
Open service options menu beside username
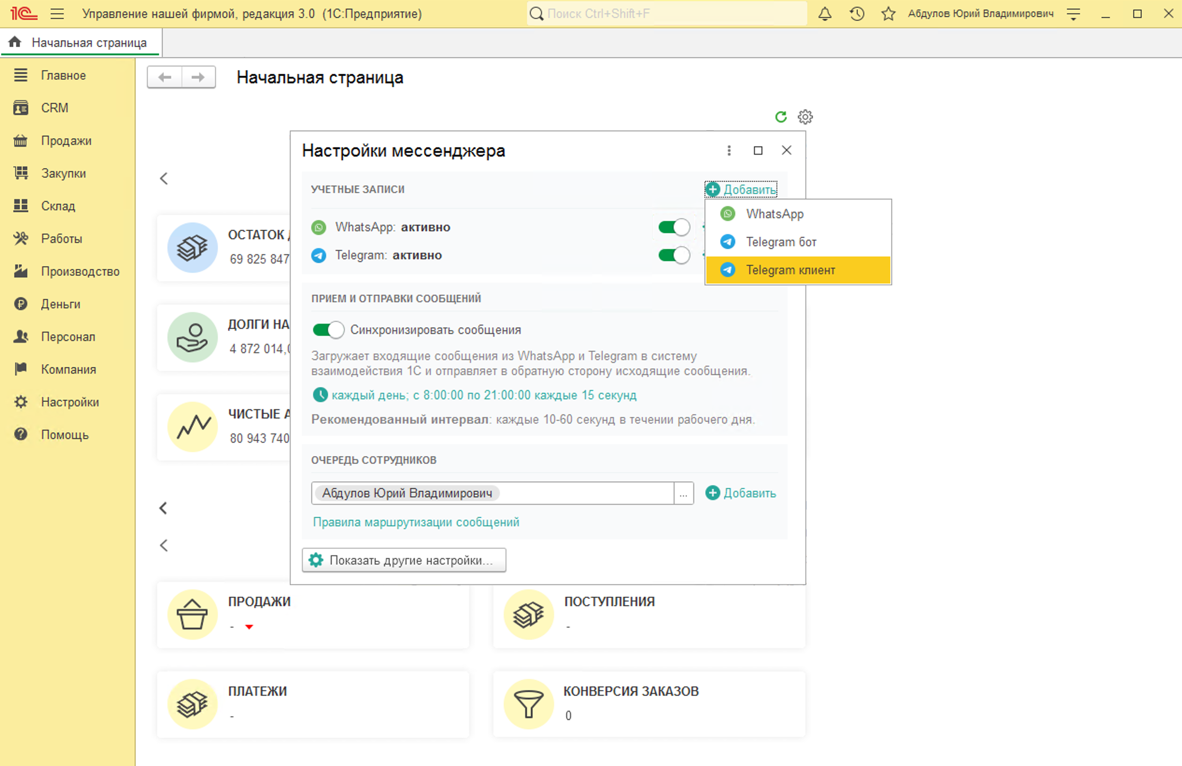click(1073, 14)
